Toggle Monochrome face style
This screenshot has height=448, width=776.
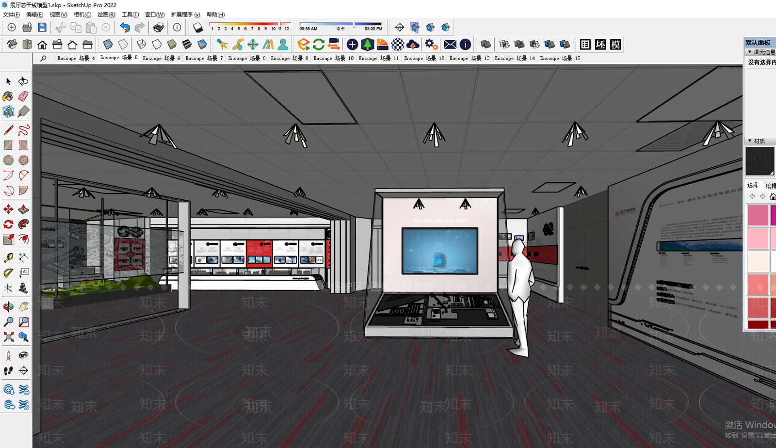tap(202, 45)
